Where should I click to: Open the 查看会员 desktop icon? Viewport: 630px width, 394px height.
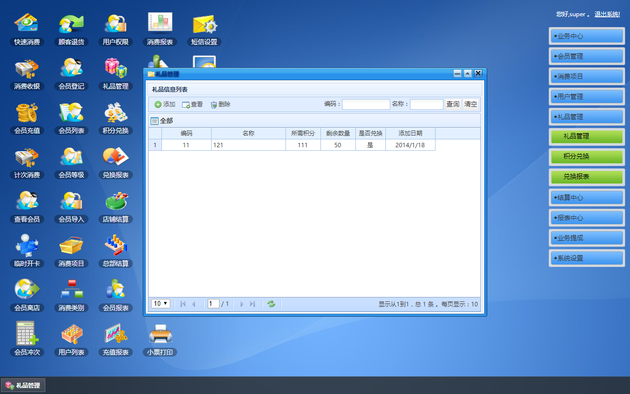pos(27,207)
